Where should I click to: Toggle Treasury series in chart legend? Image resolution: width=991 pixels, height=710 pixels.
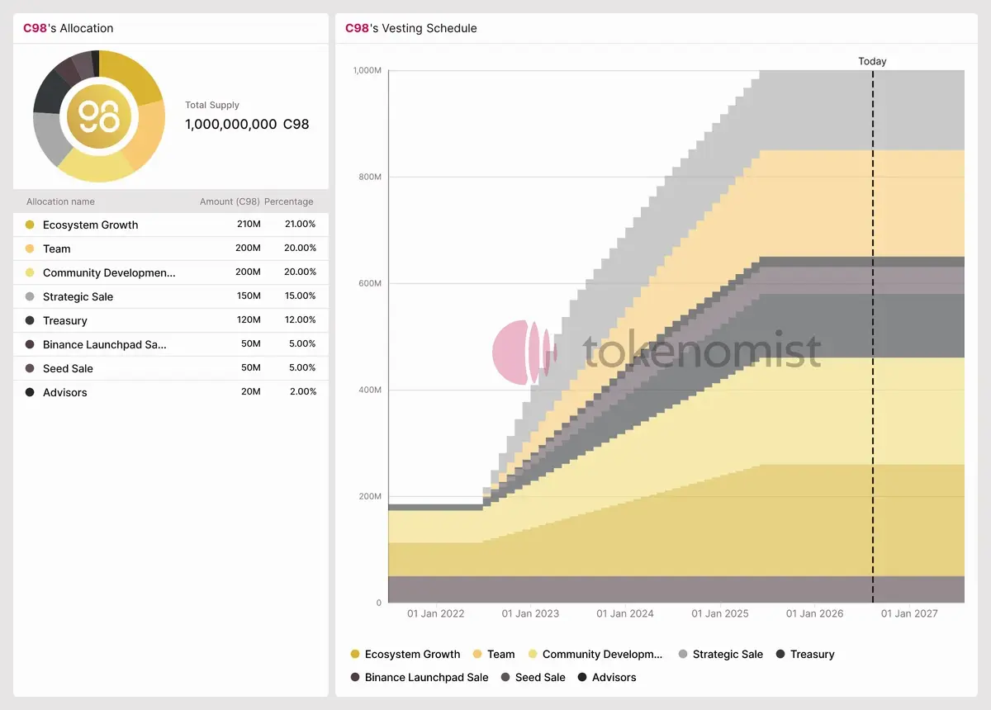pyautogui.click(x=805, y=654)
